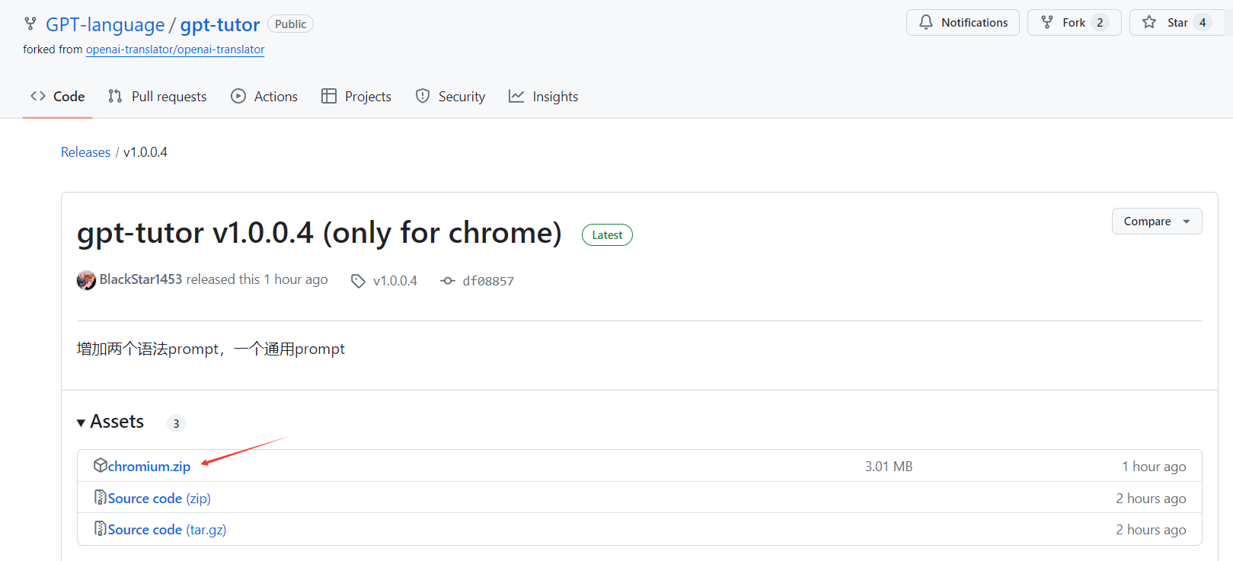The width and height of the screenshot is (1233, 561).
Task: Click the Public visibility badge
Action: coord(290,24)
